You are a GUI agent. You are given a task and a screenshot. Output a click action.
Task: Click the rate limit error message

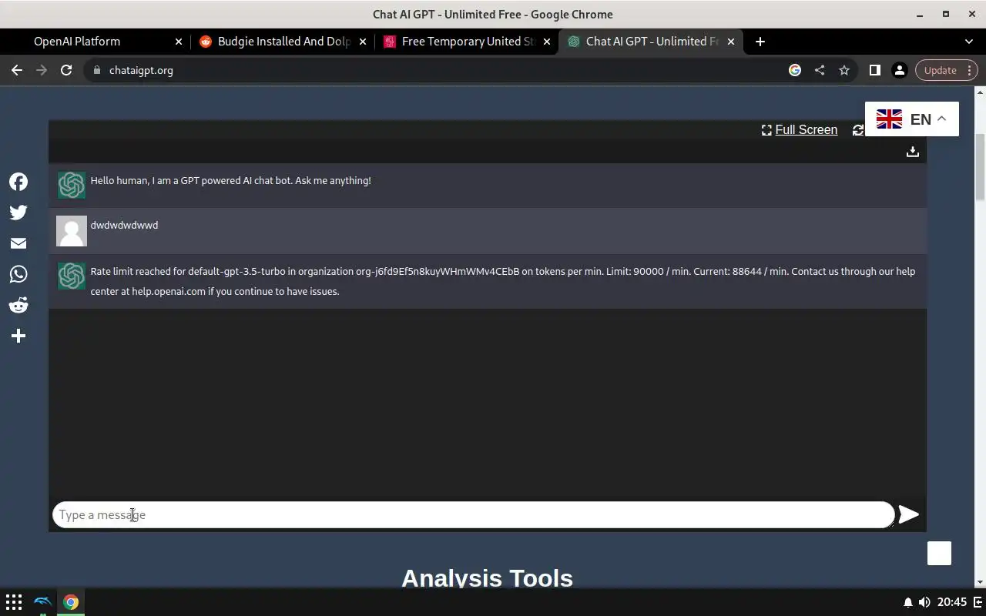(x=503, y=281)
